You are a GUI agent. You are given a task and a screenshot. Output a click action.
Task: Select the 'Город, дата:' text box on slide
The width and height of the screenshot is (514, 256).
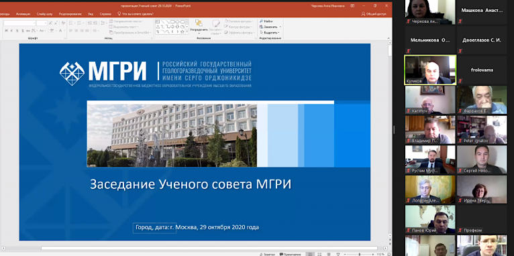coord(154,228)
